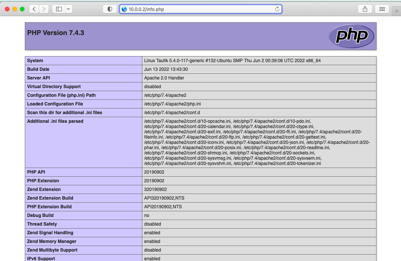
Task: Select the IPv6 Support label
Action: [41, 259]
